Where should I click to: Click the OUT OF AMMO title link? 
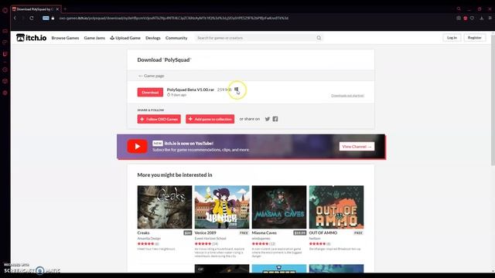point(323,233)
